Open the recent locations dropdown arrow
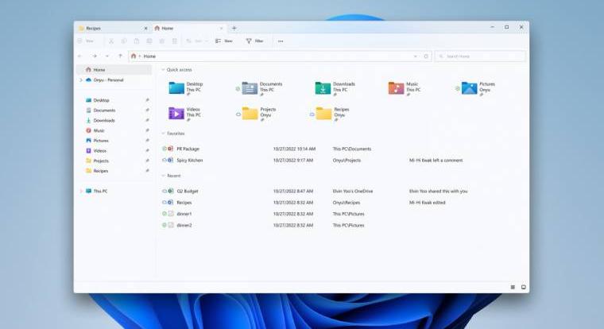604x329 pixels. click(x=107, y=56)
